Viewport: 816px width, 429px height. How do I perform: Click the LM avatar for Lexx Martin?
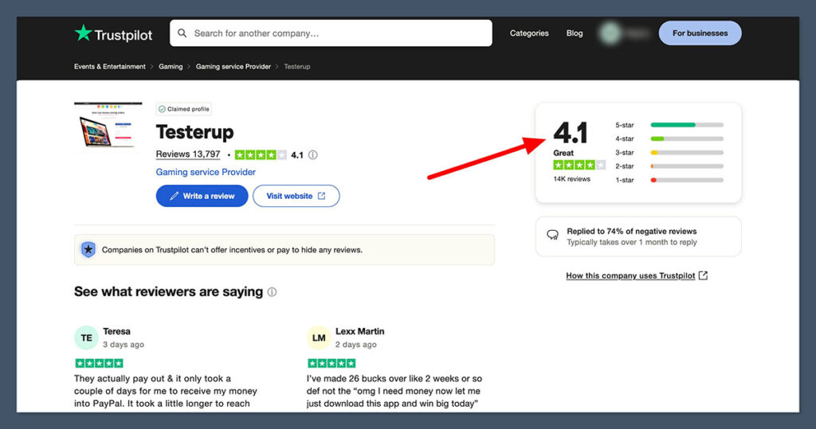319,338
